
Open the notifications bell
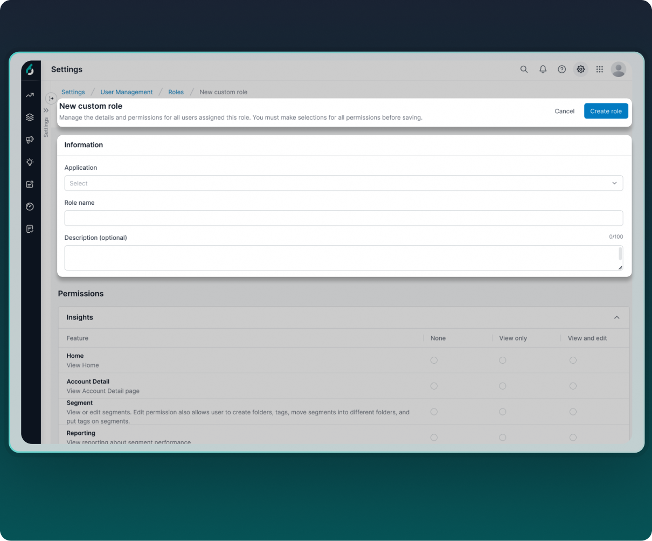pyautogui.click(x=543, y=70)
